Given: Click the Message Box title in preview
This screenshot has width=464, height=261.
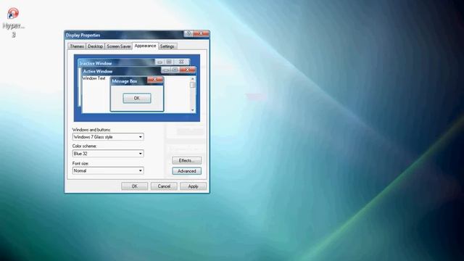Looking at the screenshot, I should coord(125,81).
